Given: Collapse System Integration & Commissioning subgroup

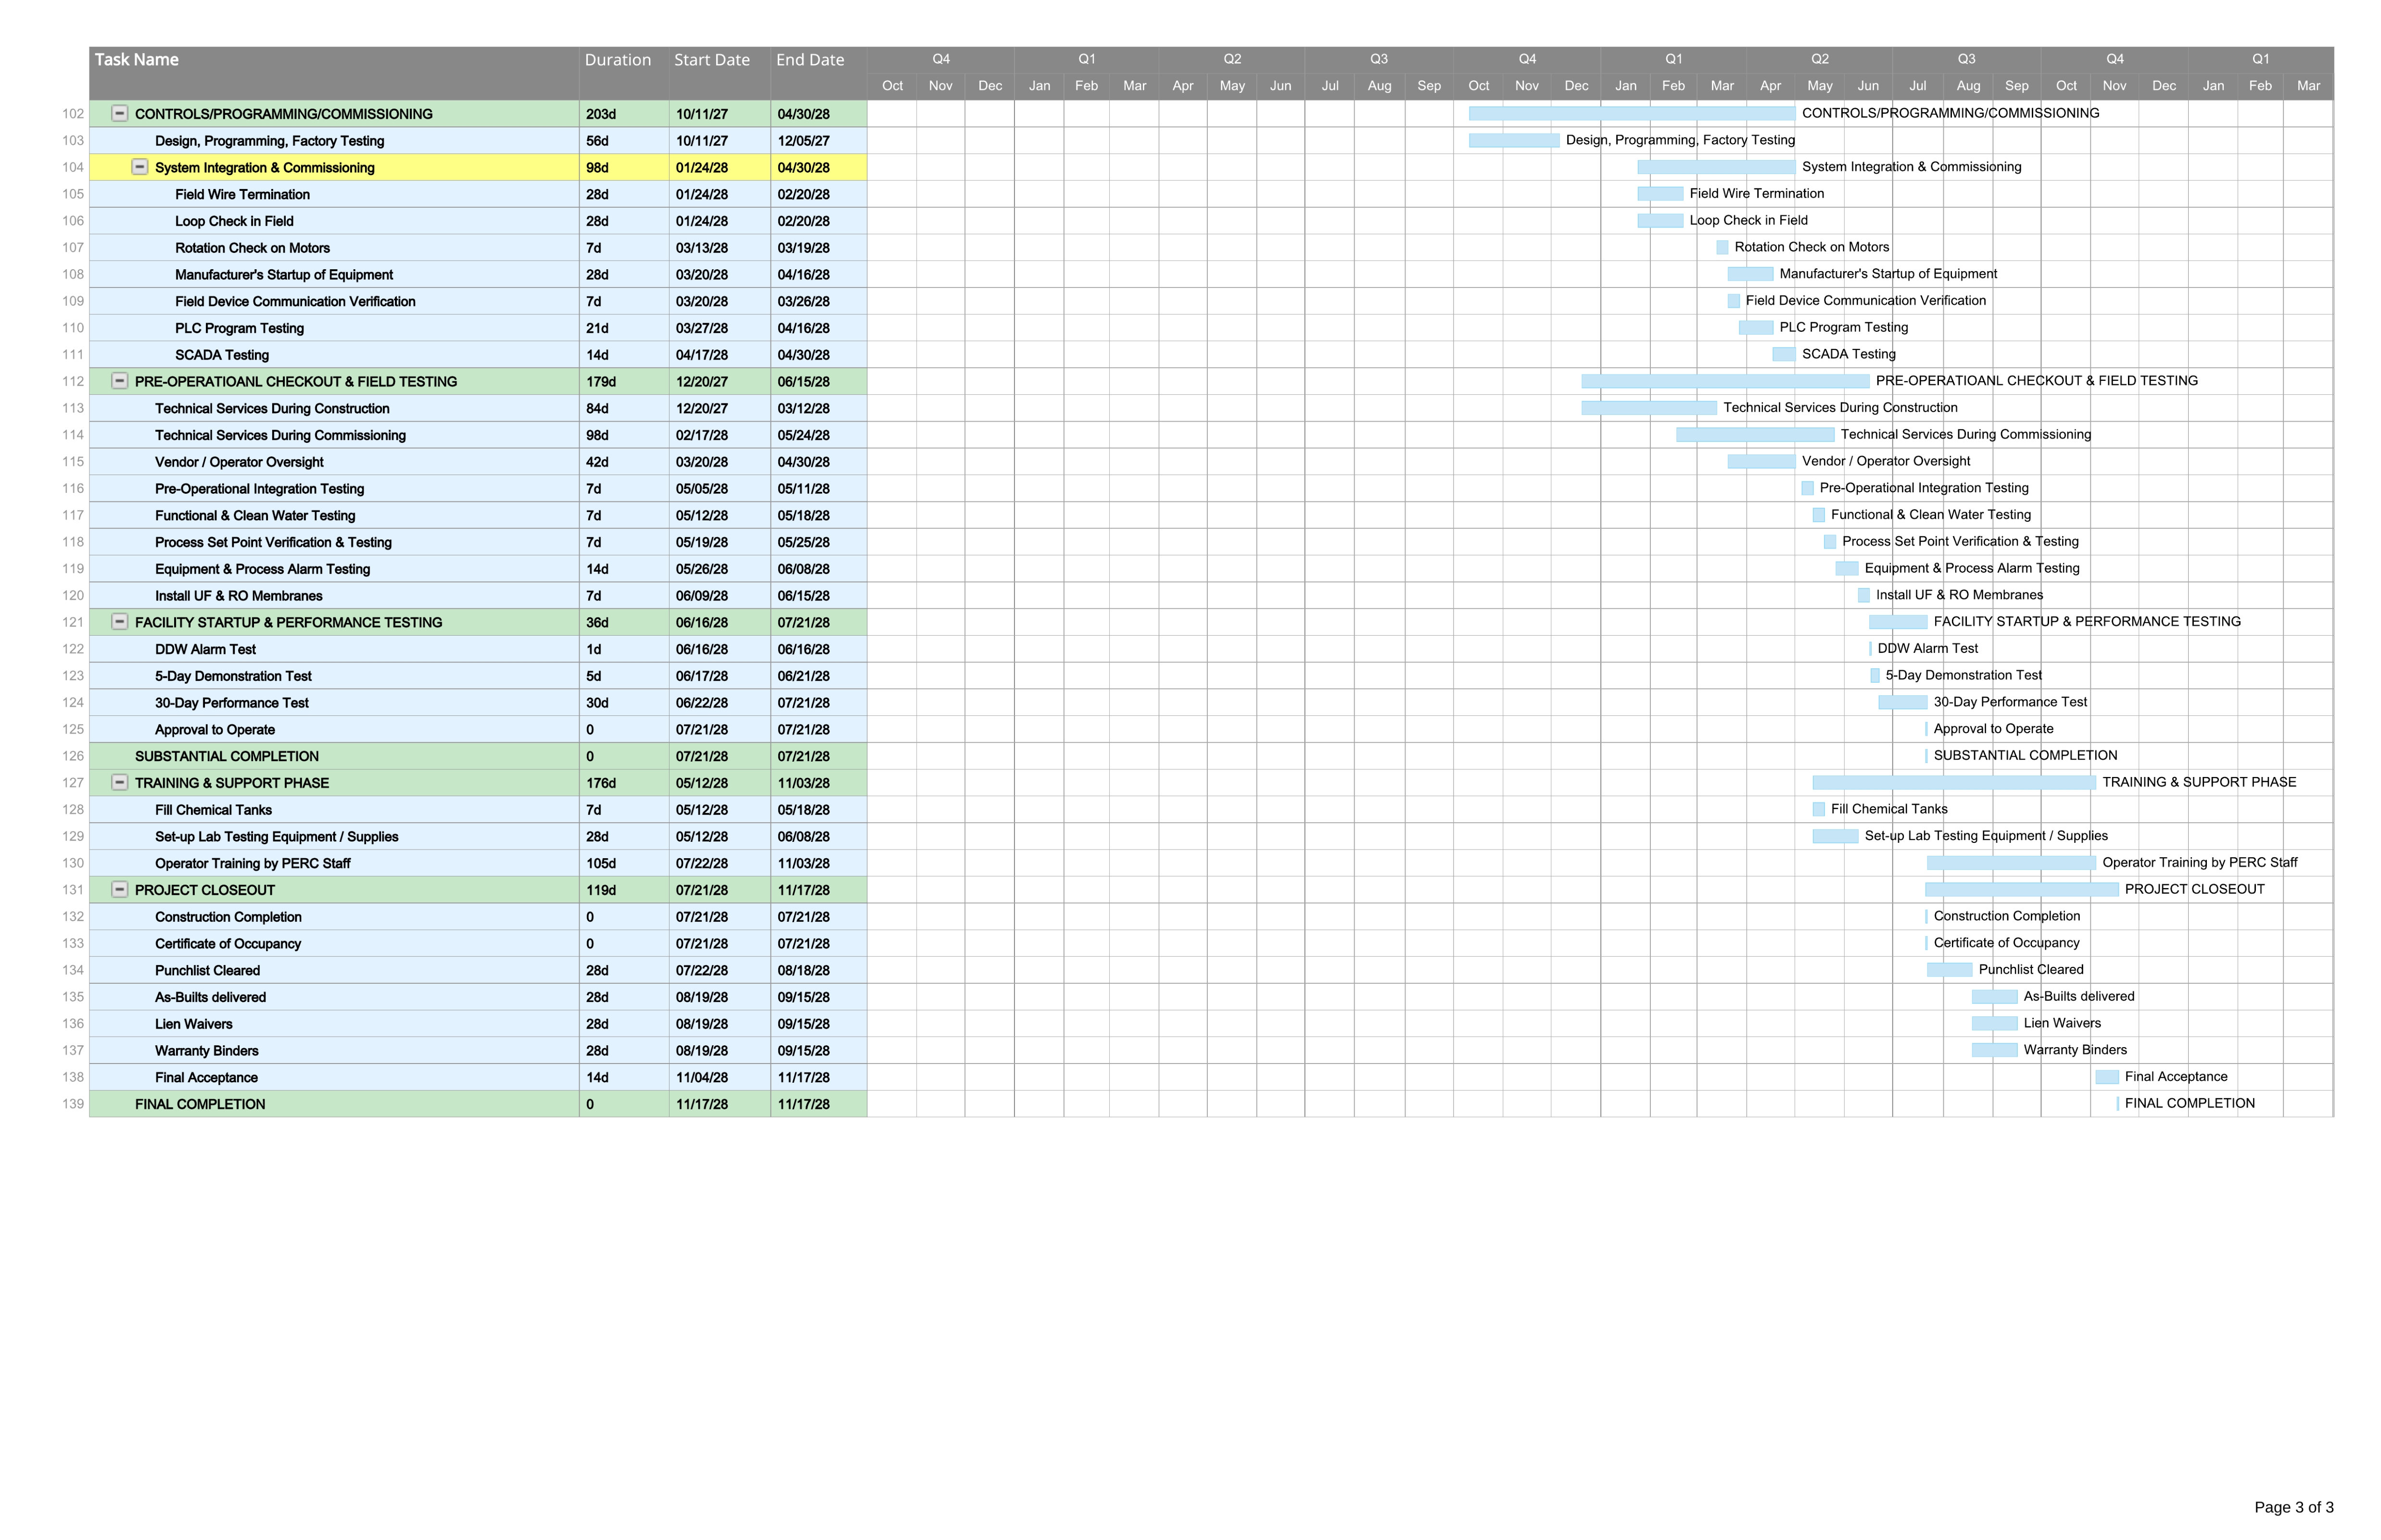Looking at the screenshot, I should pyautogui.click(x=140, y=167).
